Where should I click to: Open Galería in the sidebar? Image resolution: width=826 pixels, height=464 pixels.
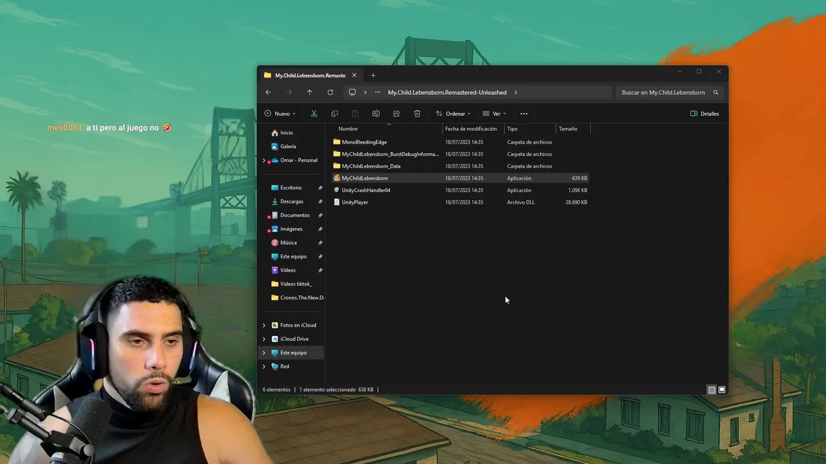pyautogui.click(x=288, y=146)
